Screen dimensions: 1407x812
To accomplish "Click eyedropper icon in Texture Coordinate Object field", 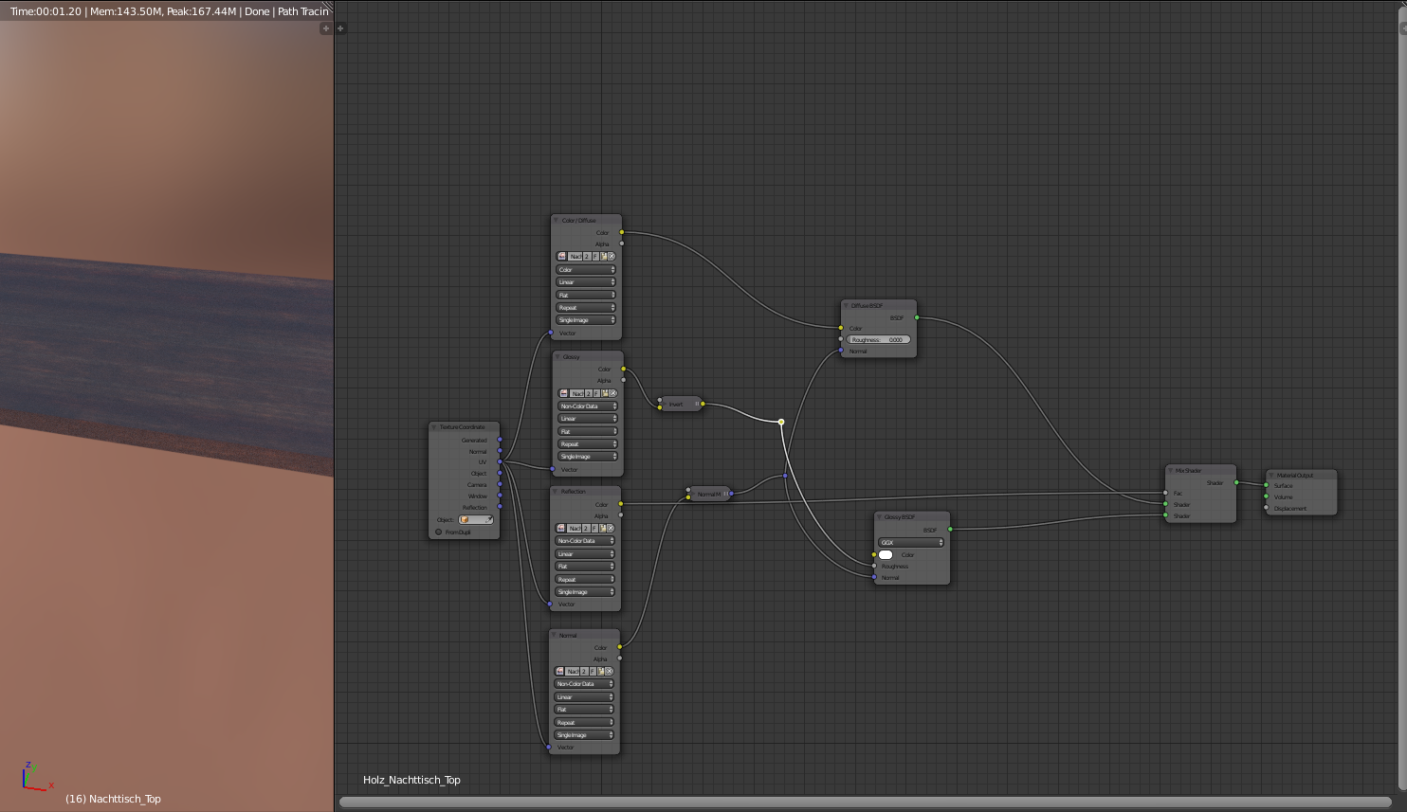I will point(488,519).
